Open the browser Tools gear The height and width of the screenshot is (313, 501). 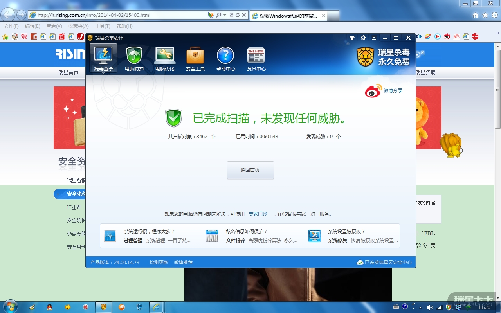pyautogui.click(x=494, y=15)
